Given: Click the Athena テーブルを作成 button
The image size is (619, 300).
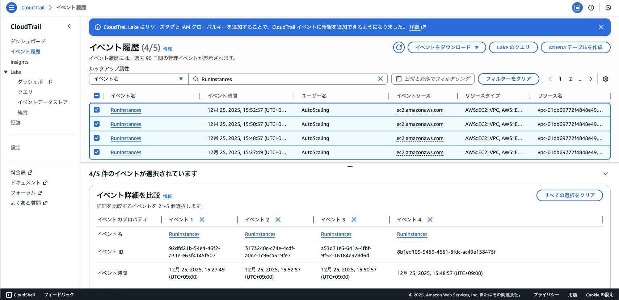Looking at the screenshot, I should pyautogui.click(x=575, y=47).
